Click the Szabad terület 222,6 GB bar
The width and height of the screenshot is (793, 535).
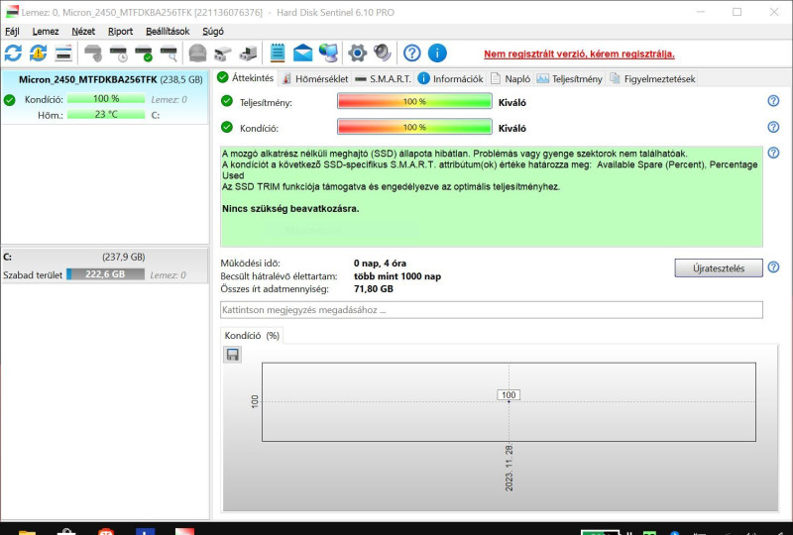[105, 274]
